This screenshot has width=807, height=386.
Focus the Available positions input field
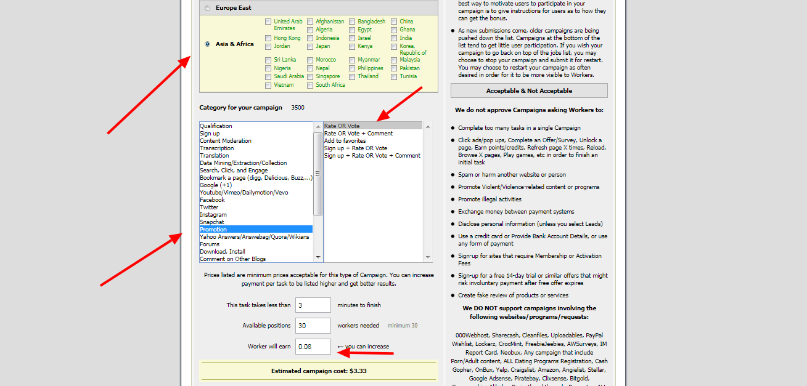pos(313,326)
